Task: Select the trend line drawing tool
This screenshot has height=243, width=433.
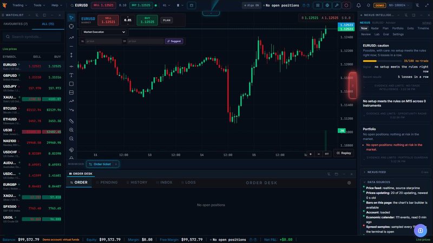Action: click(x=71, y=37)
